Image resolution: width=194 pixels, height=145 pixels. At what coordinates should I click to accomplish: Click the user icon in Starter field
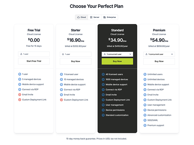(63, 54)
